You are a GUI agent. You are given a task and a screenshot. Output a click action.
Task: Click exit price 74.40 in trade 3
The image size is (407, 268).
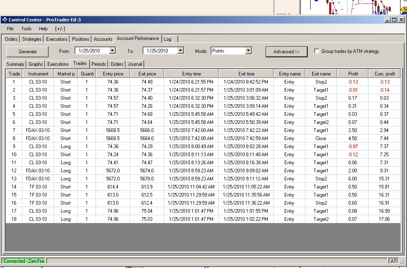(147, 98)
